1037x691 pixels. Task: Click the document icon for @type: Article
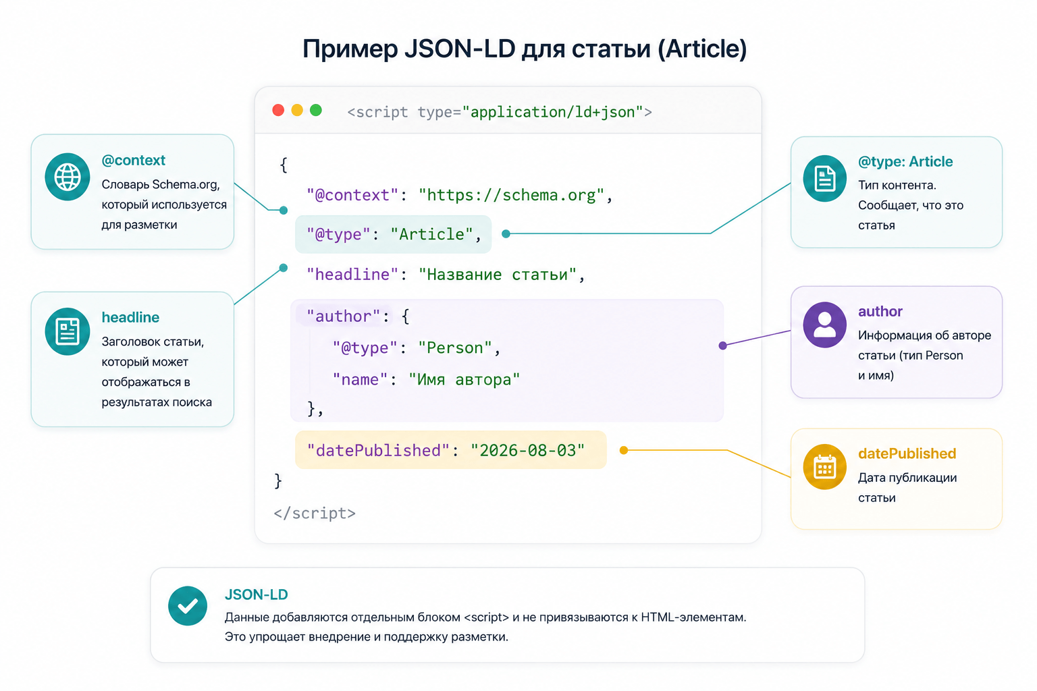pos(825,179)
